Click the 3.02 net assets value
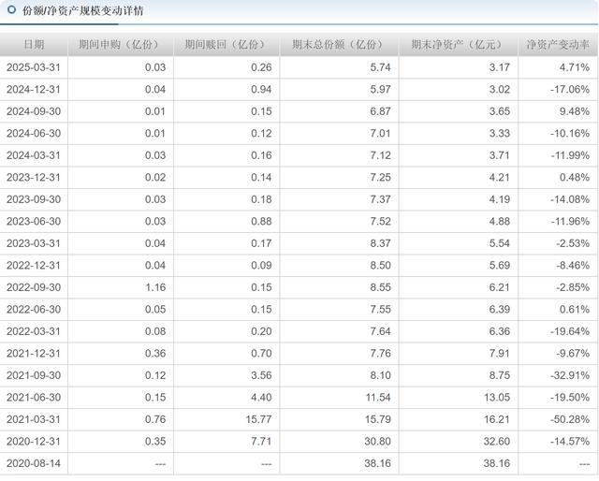This screenshot has height=481, width=599. tap(500, 90)
